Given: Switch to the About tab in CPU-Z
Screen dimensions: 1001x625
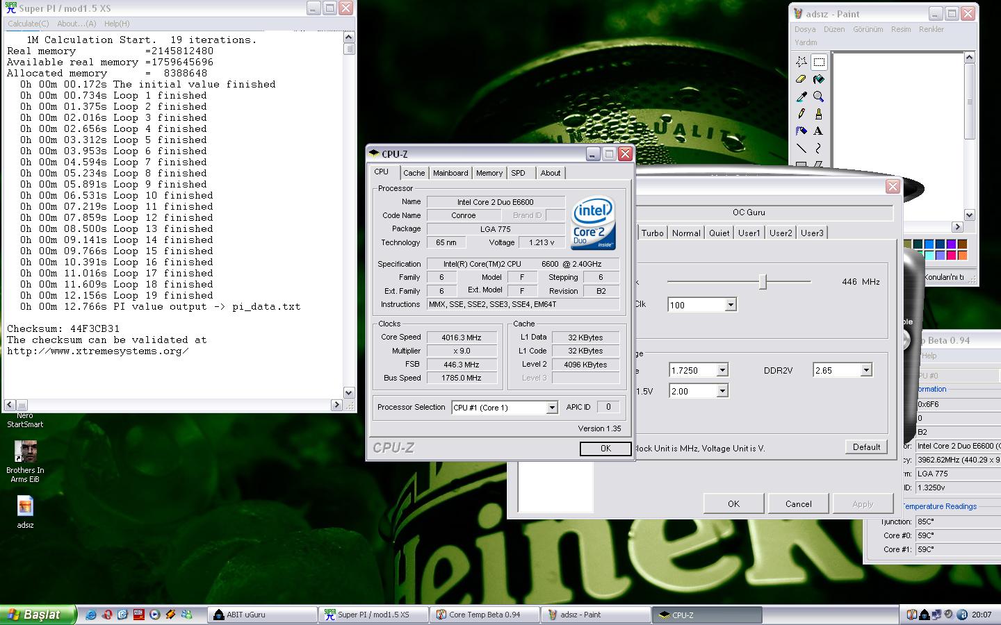Looking at the screenshot, I should click(551, 173).
